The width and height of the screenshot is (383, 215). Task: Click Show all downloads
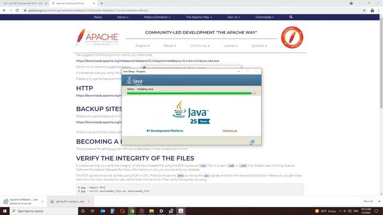[368, 201]
